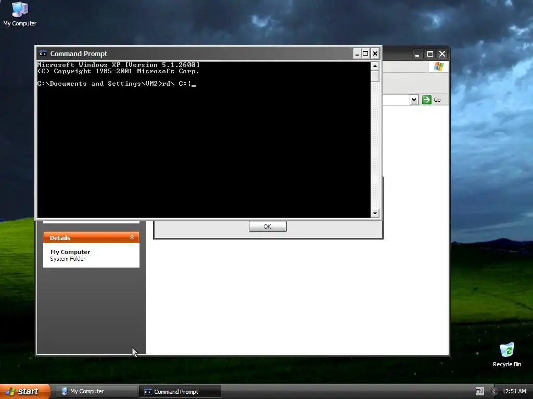Maximize the My Computer window
Viewport: 533px width, 399px height.
430,54
